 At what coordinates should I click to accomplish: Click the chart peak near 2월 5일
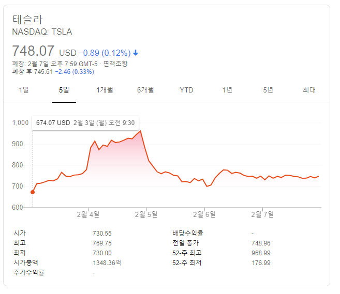pos(141,131)
